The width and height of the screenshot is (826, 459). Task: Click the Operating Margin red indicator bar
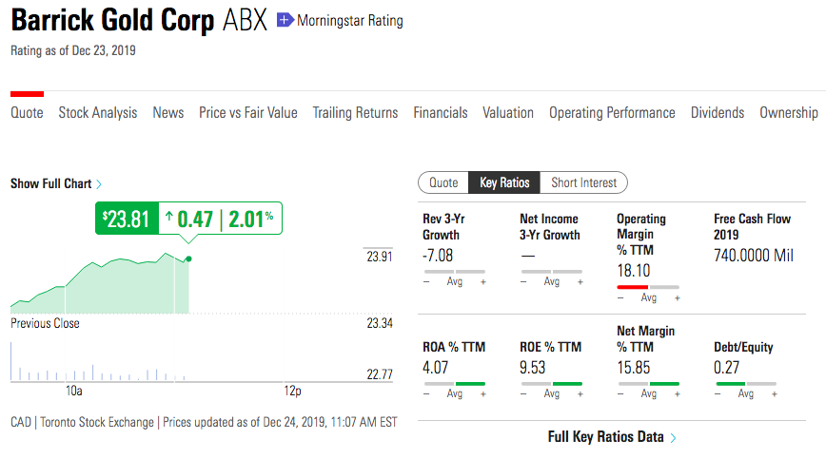tap(632, 286)
